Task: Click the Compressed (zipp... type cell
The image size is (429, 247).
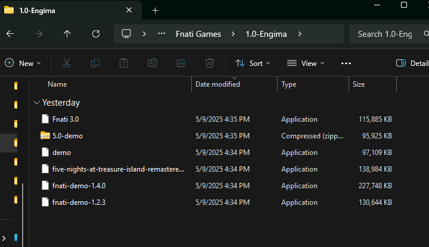Action: click(312, 136)
